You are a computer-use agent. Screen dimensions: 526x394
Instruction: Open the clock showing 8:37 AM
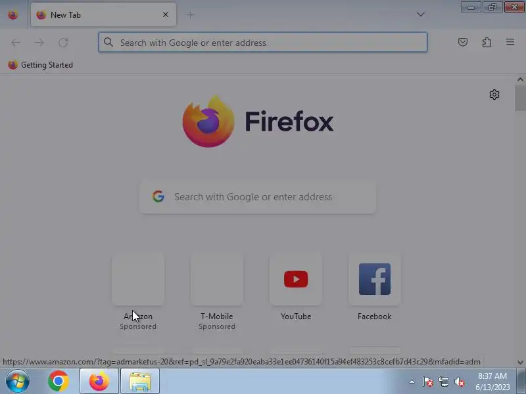492,382
